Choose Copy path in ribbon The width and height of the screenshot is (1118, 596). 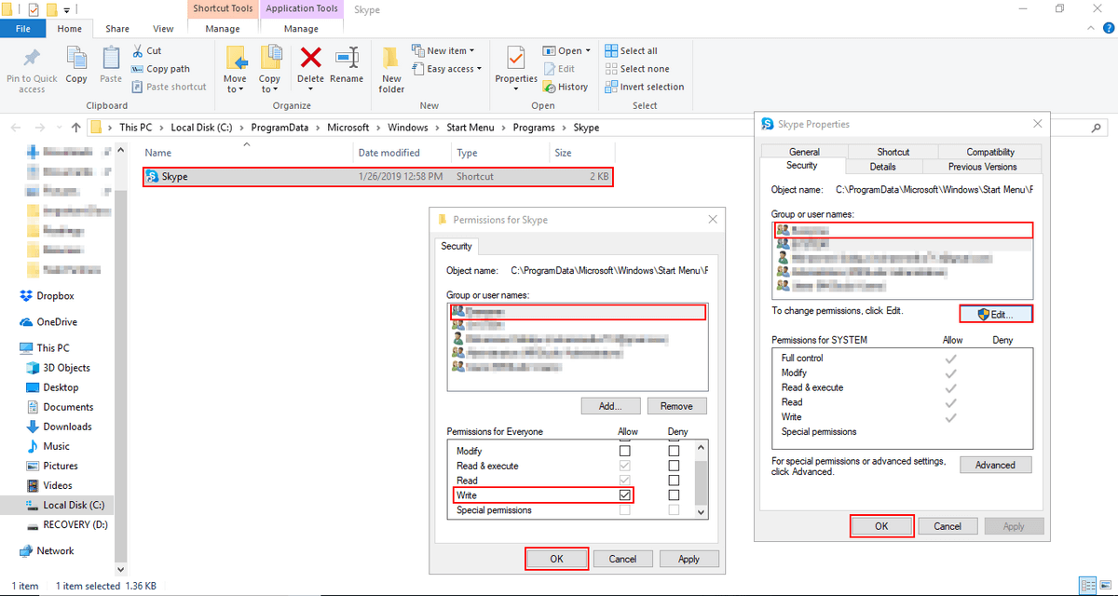[x=161, y=69]
